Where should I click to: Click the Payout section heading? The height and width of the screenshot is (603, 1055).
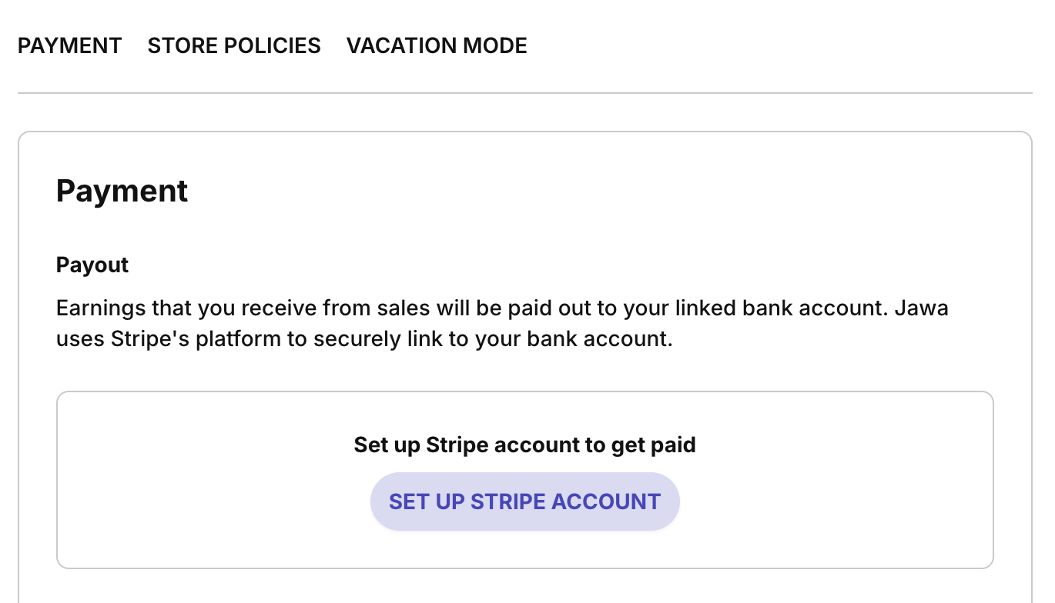tap(92, 265)
